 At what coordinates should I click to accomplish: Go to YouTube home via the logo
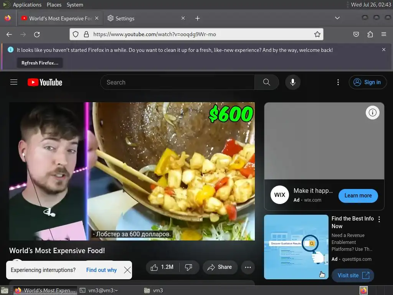[45, 82]
